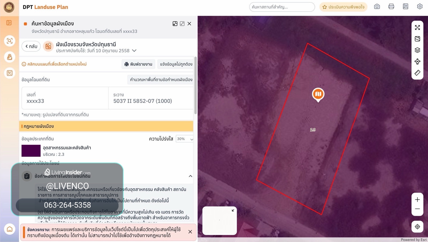Click the city plan map icon
This screenshot has width=428, height=242.
pyautogui.click(x=48, y=46)
